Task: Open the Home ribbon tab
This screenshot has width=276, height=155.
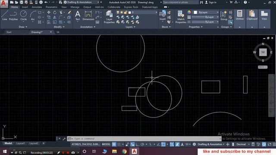Action: click(14, 7)
